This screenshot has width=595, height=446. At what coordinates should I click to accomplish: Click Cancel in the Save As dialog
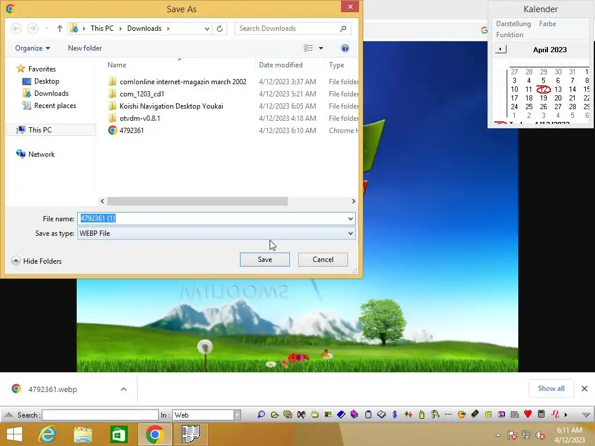point(323,260)
